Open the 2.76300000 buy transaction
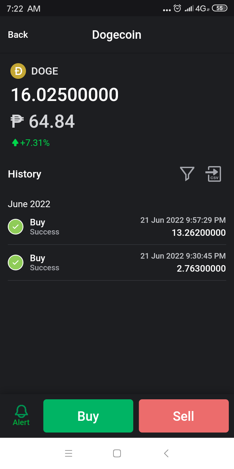This screenshot has width=234, height=469. [117, 263]
